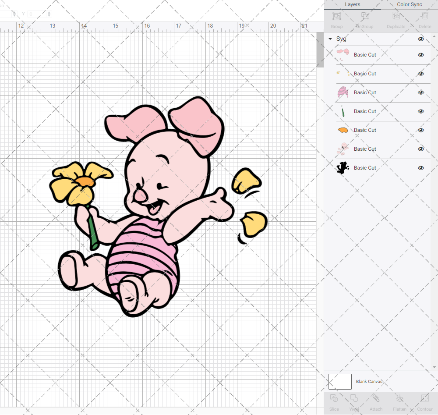Hide the pink ears Basic Cut layer
This screenshot has height=415, width=438.
coord(420,55)
